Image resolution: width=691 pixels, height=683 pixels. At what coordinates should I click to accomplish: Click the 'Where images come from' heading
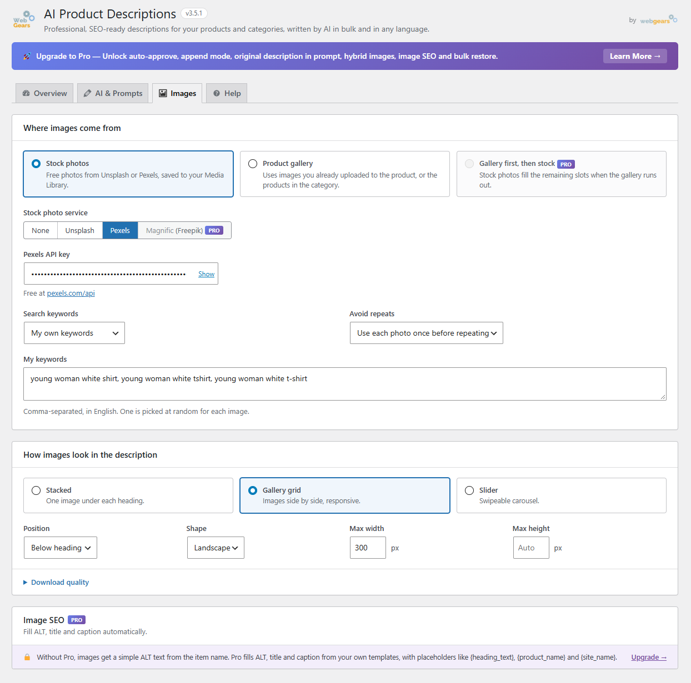tap(72, 128)
